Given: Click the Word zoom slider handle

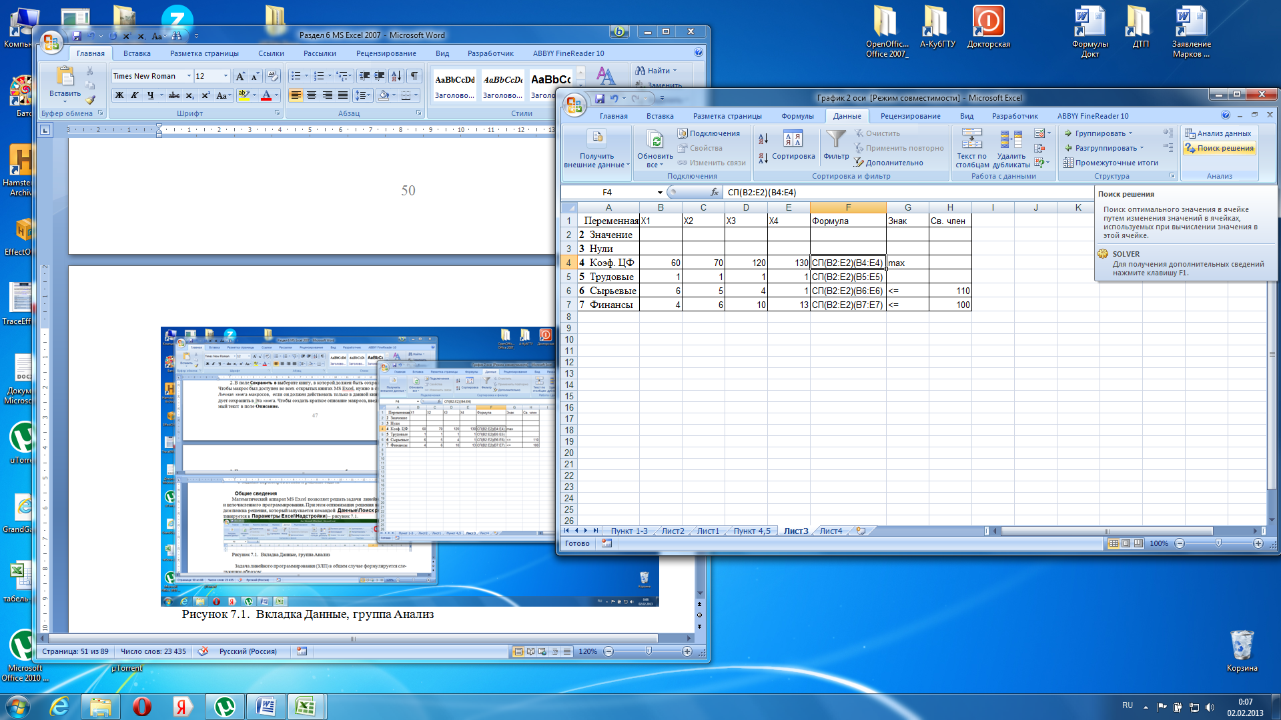Looking at the screenshot, I should pos(648,651).
